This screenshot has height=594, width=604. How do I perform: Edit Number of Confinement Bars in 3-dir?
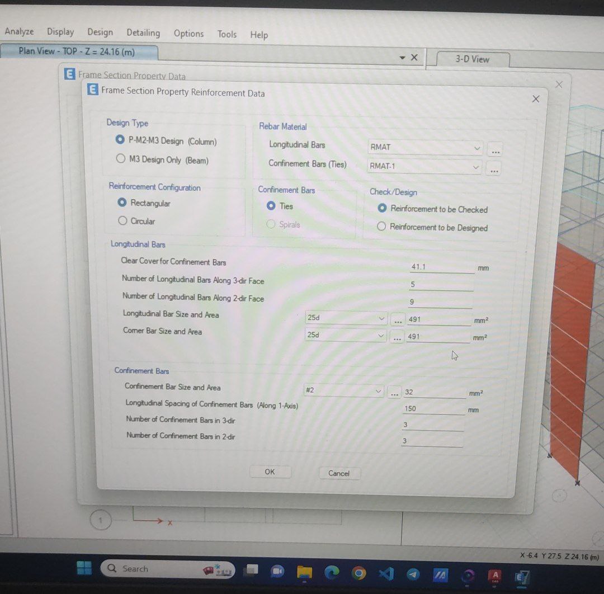pyautogui.click(x=432, y=425)
